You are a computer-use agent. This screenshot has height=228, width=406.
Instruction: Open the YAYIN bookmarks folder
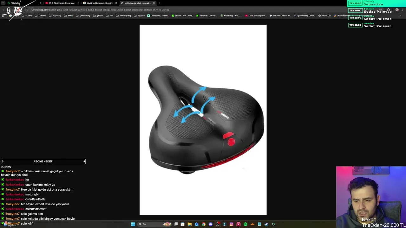68,16
